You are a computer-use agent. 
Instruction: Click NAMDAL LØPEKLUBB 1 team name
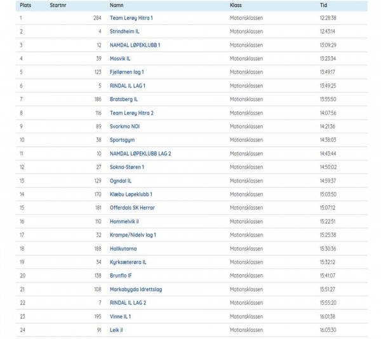click(135, 45)
